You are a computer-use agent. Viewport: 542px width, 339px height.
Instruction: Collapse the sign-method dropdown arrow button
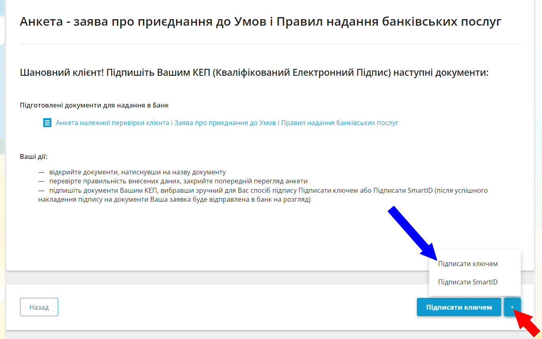tap(512, 307)
